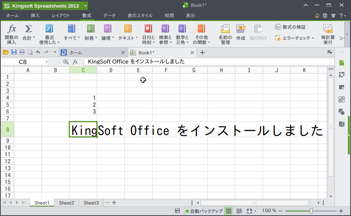Viewport: 351px width, 216px height.
Task: Expand the エラーチェック dropdown arrow
Action: tap(313, 38)
